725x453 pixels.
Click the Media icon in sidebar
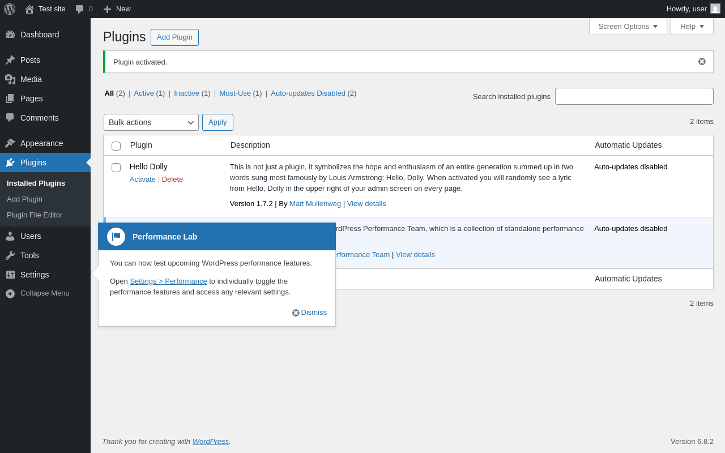point(10,79)
